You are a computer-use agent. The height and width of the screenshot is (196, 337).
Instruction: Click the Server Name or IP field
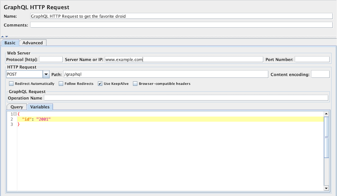click(184, 59)
